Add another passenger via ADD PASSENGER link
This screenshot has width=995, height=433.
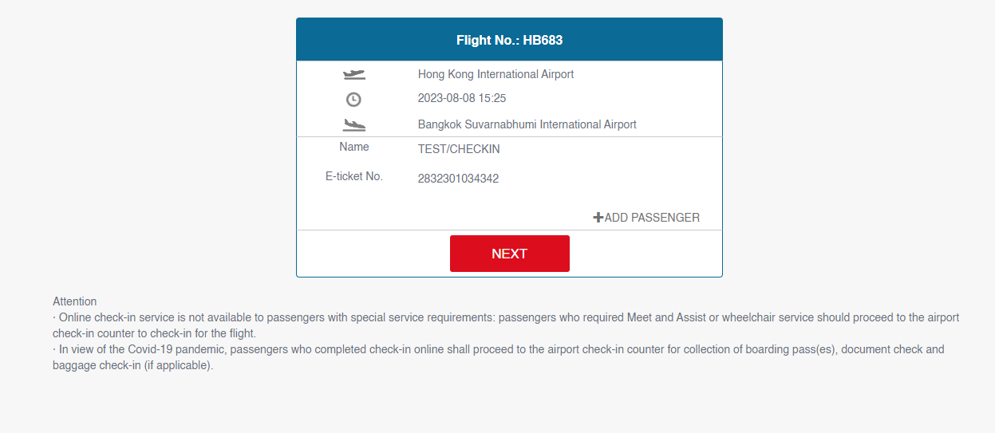646,218
